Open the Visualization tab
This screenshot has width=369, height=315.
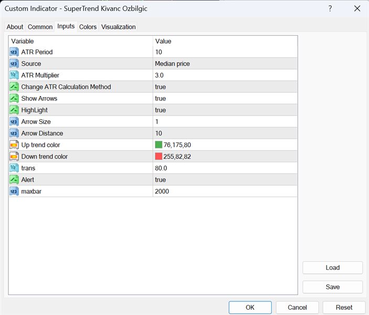click(119, 27)
